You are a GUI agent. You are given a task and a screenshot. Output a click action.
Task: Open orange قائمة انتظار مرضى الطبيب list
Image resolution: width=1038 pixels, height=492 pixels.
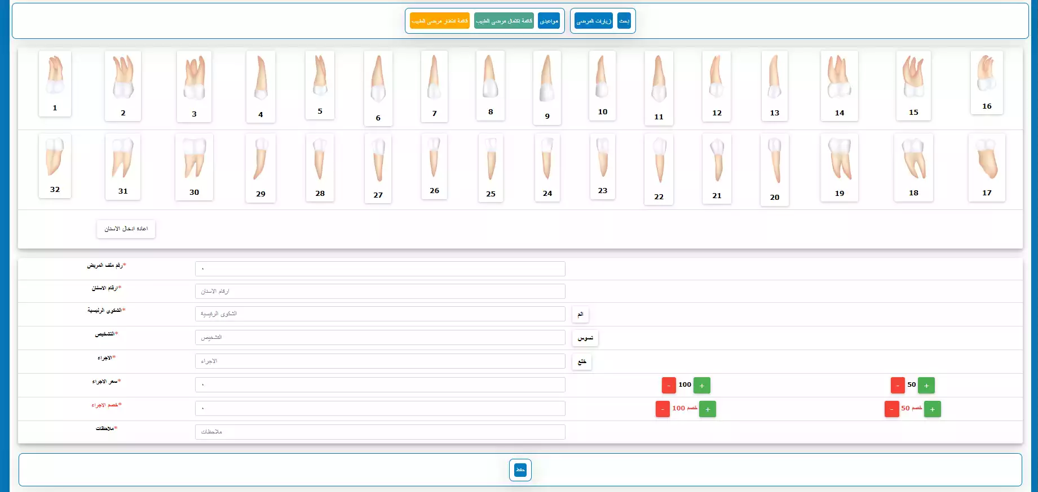pyautogui.click(x=440, y=21)
